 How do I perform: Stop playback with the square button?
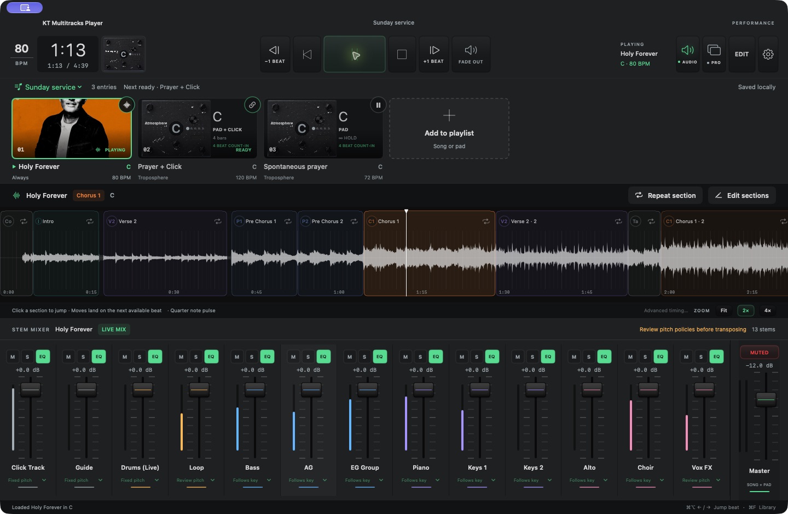pos(402,54)
